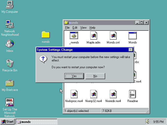
Task: Click the 9:55 PM taskbar clock
Action: [158, 122]
